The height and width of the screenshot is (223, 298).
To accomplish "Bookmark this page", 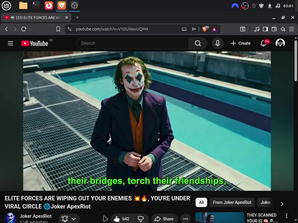I will coord(58,29).
